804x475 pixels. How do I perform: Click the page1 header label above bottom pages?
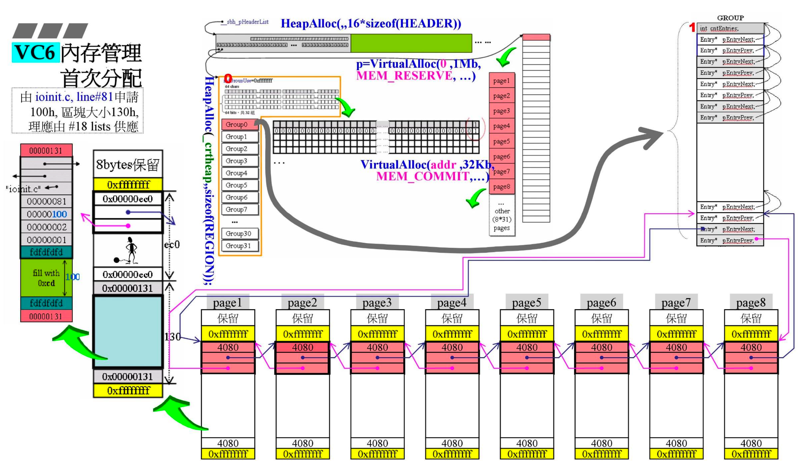228,302
